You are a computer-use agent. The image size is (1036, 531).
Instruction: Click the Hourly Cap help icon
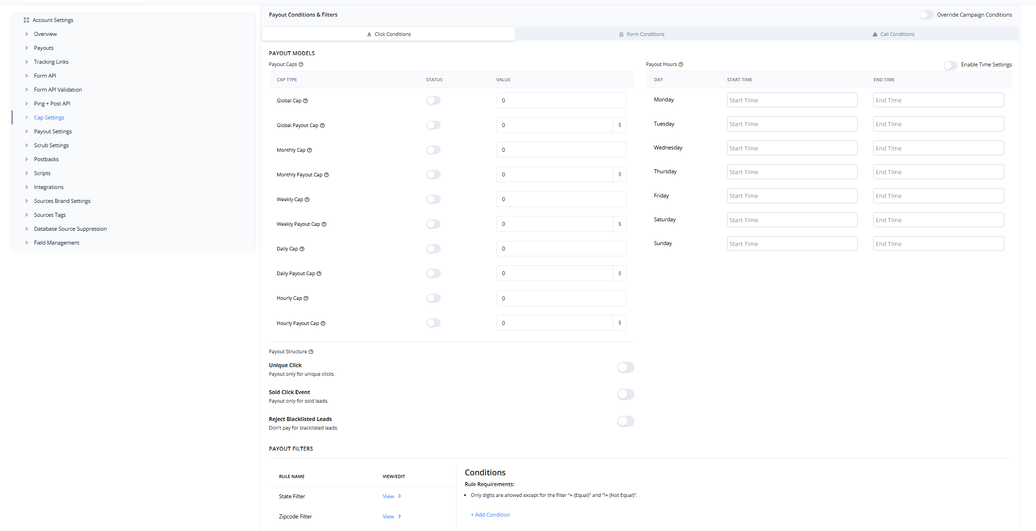click(306, 298)
